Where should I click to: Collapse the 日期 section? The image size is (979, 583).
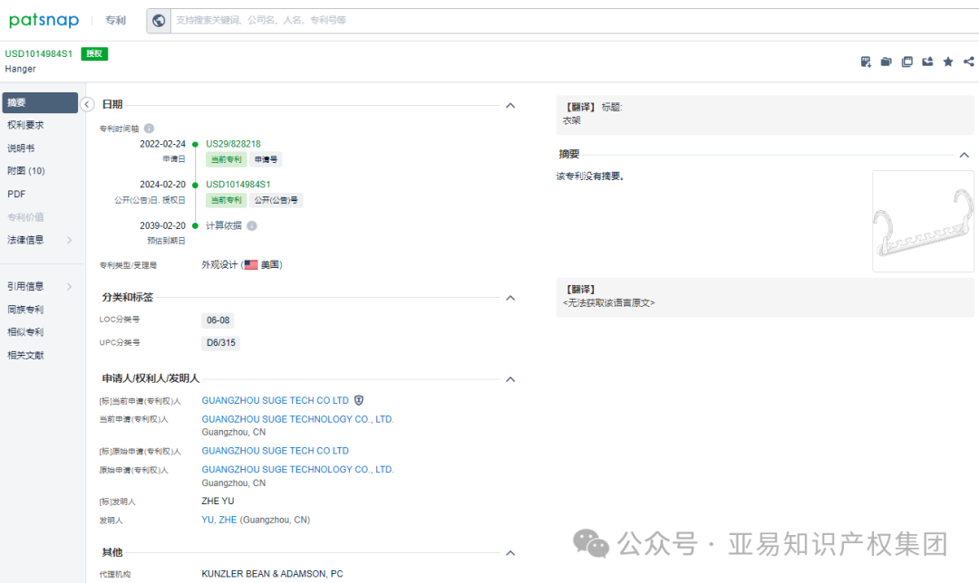509,105
